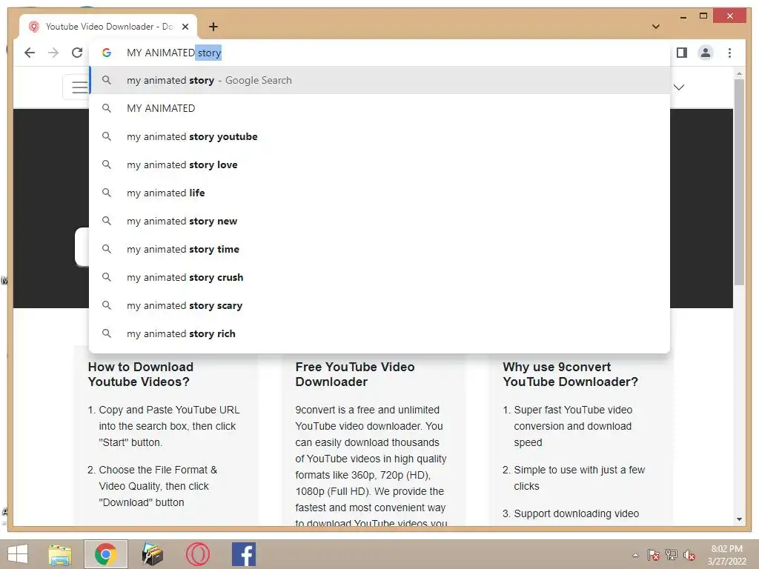Image resolution: width=759 pixels, height=569 pixels.
Task: Click 'Free YouTube Video Downloader' heading
Action: click(x=355, y=374)
